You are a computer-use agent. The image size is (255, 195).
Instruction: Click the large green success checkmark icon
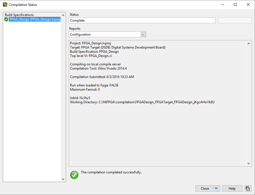click(74, 175)
